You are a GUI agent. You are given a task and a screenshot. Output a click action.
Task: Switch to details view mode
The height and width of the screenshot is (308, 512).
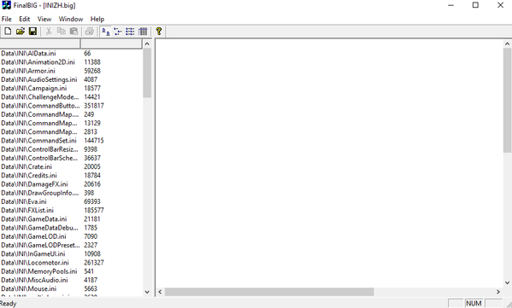(143, 32)
